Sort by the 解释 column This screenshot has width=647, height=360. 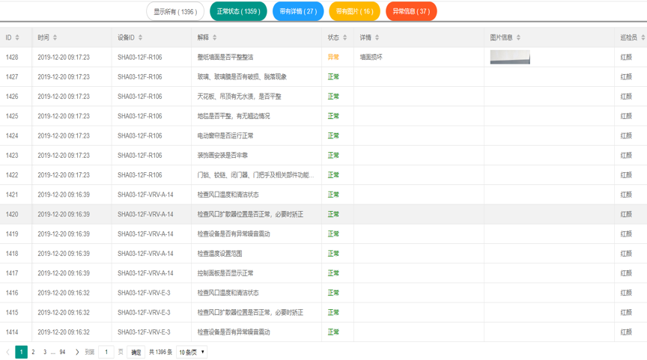click(214, 37)
